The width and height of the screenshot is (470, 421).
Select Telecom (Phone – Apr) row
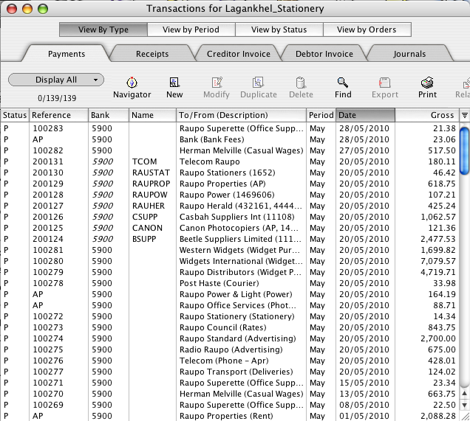point(229,361)
